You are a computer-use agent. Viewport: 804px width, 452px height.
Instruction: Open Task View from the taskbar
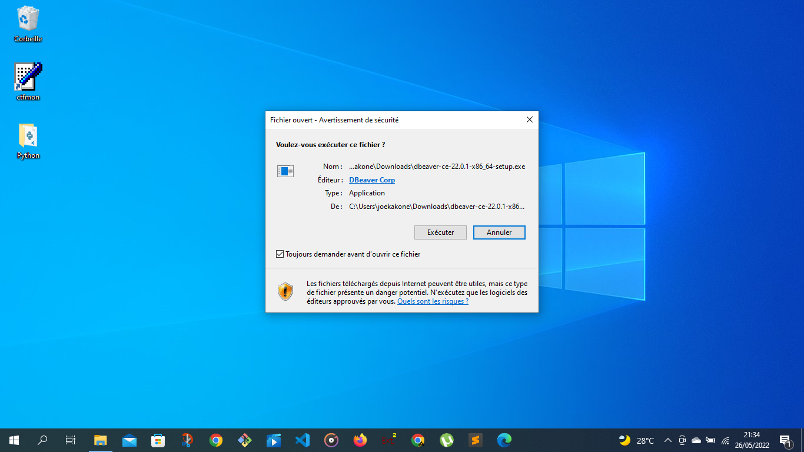[71, 440]
